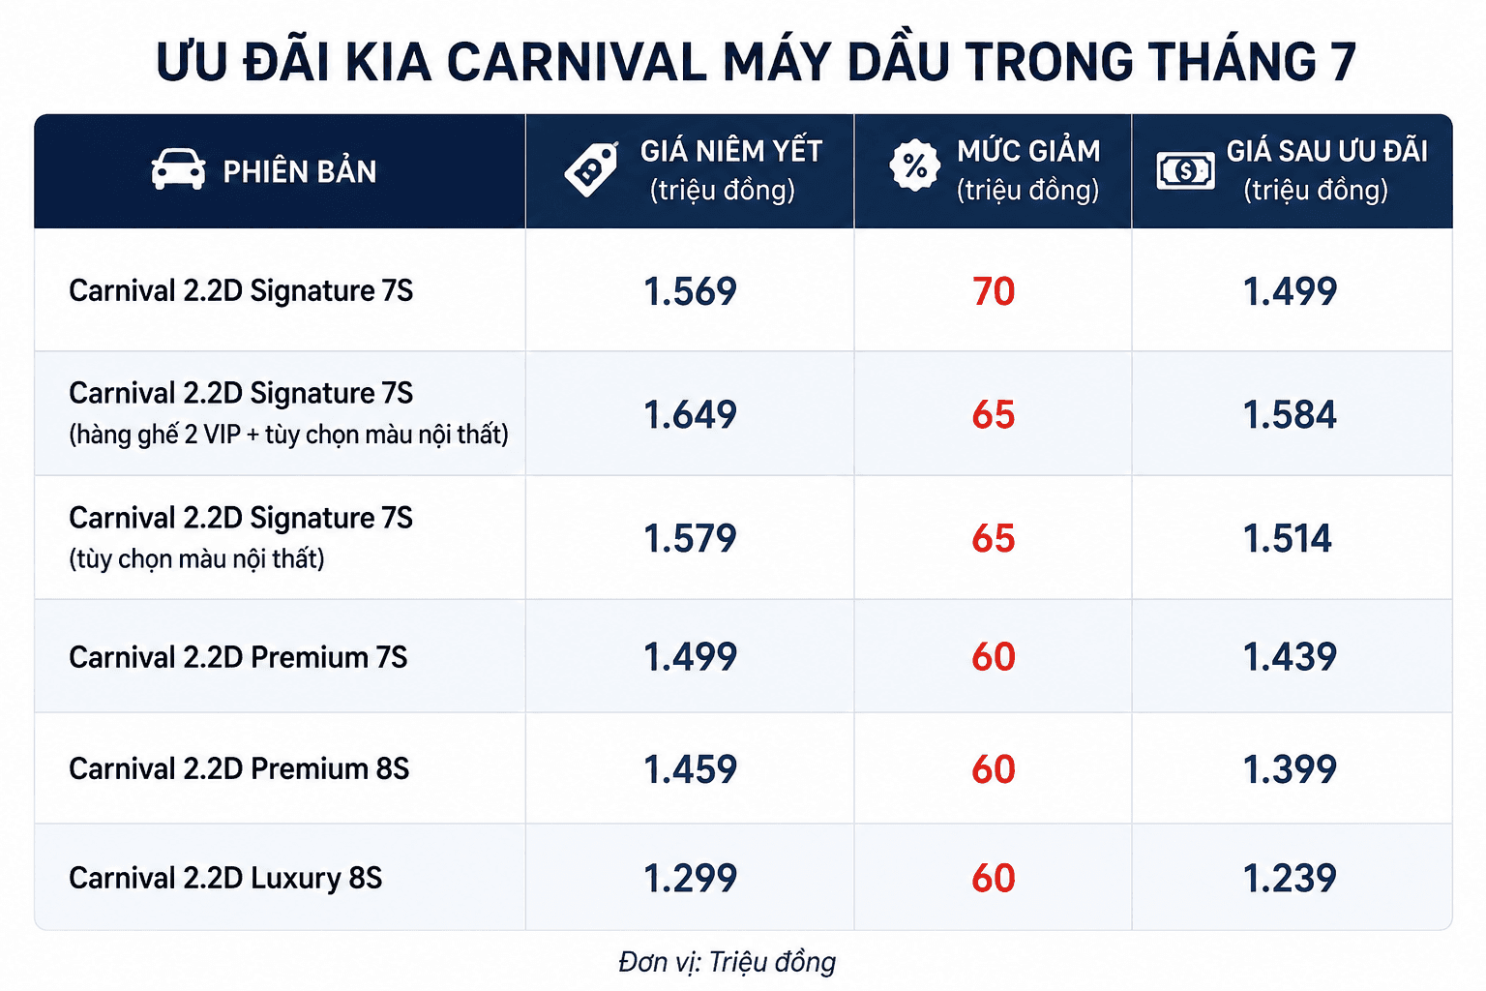The image size is (1486, 991).
Task: Select the PHIÊN BẢN column header
Action: click(x=280, y=171)
